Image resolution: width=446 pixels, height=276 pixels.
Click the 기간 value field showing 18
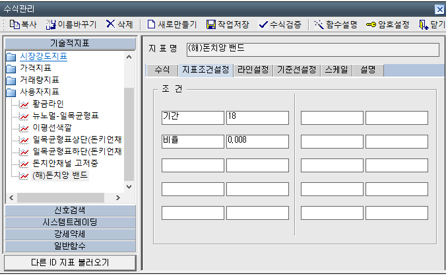[x=257, y=118]
